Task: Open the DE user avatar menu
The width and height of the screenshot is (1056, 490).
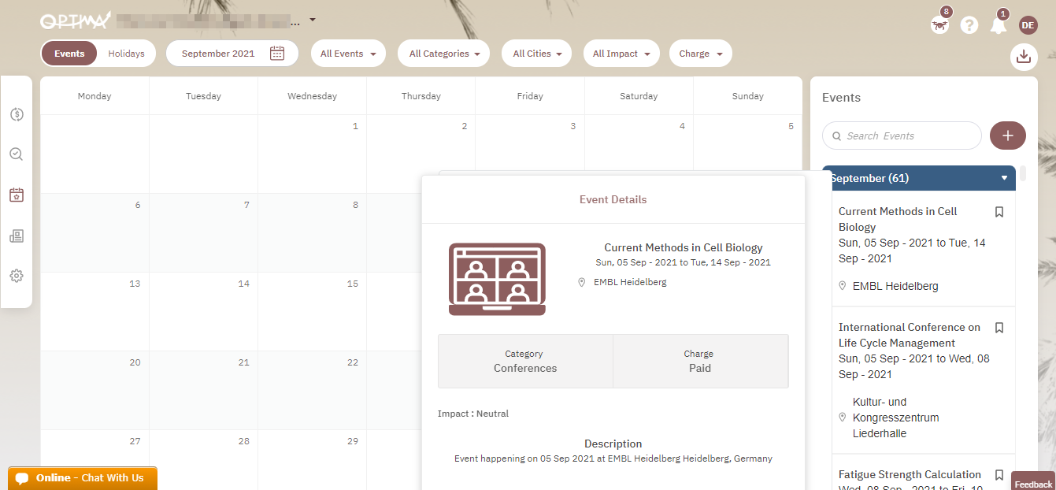Action: [1028, 25]
